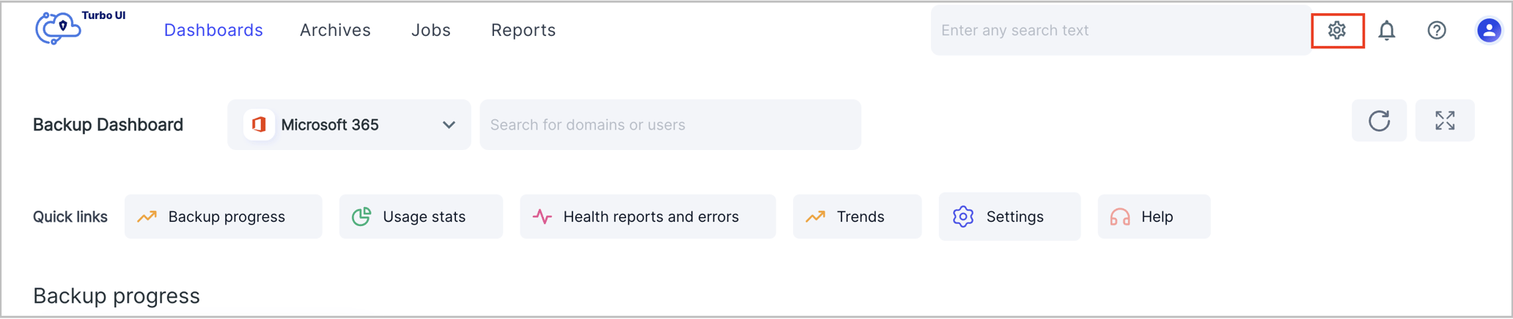Screen dimensions: 1513x319
Task: Switch to the Dashboards tab
Action: click(213, 30)
